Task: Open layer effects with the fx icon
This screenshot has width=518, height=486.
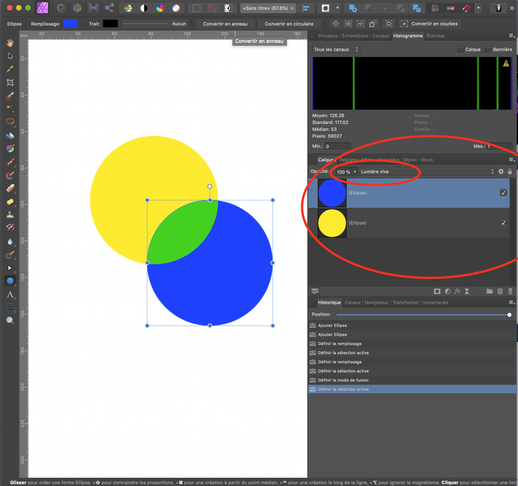Action: tap(457, 291)
